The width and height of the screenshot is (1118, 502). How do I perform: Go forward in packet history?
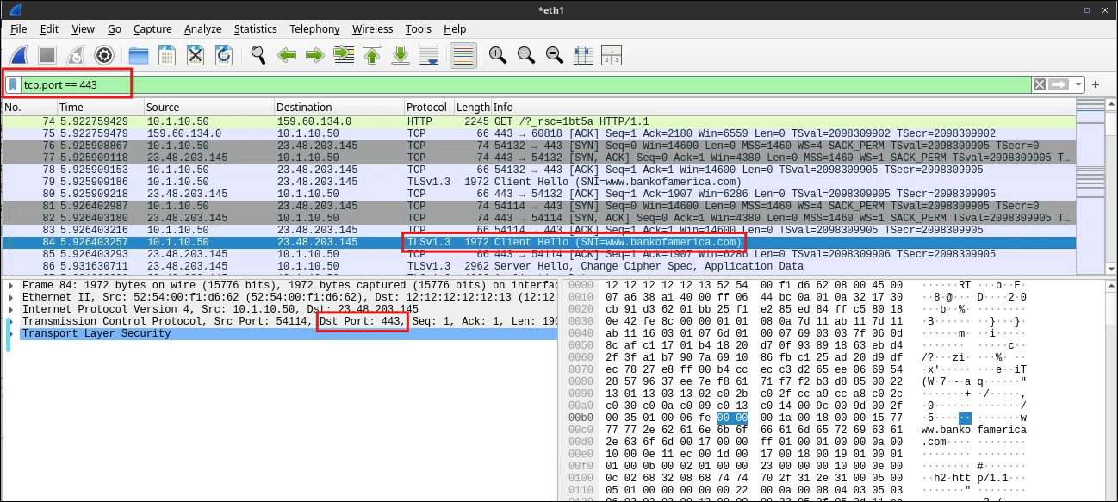click(x=315, y=55)
